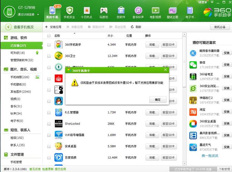Check the SherLocked row checkbox
The height and width of the screenshot is (172, 232).
(x=49, y=124)
